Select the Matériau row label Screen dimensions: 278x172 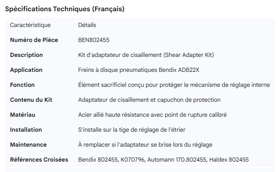(x=23, y=115)
